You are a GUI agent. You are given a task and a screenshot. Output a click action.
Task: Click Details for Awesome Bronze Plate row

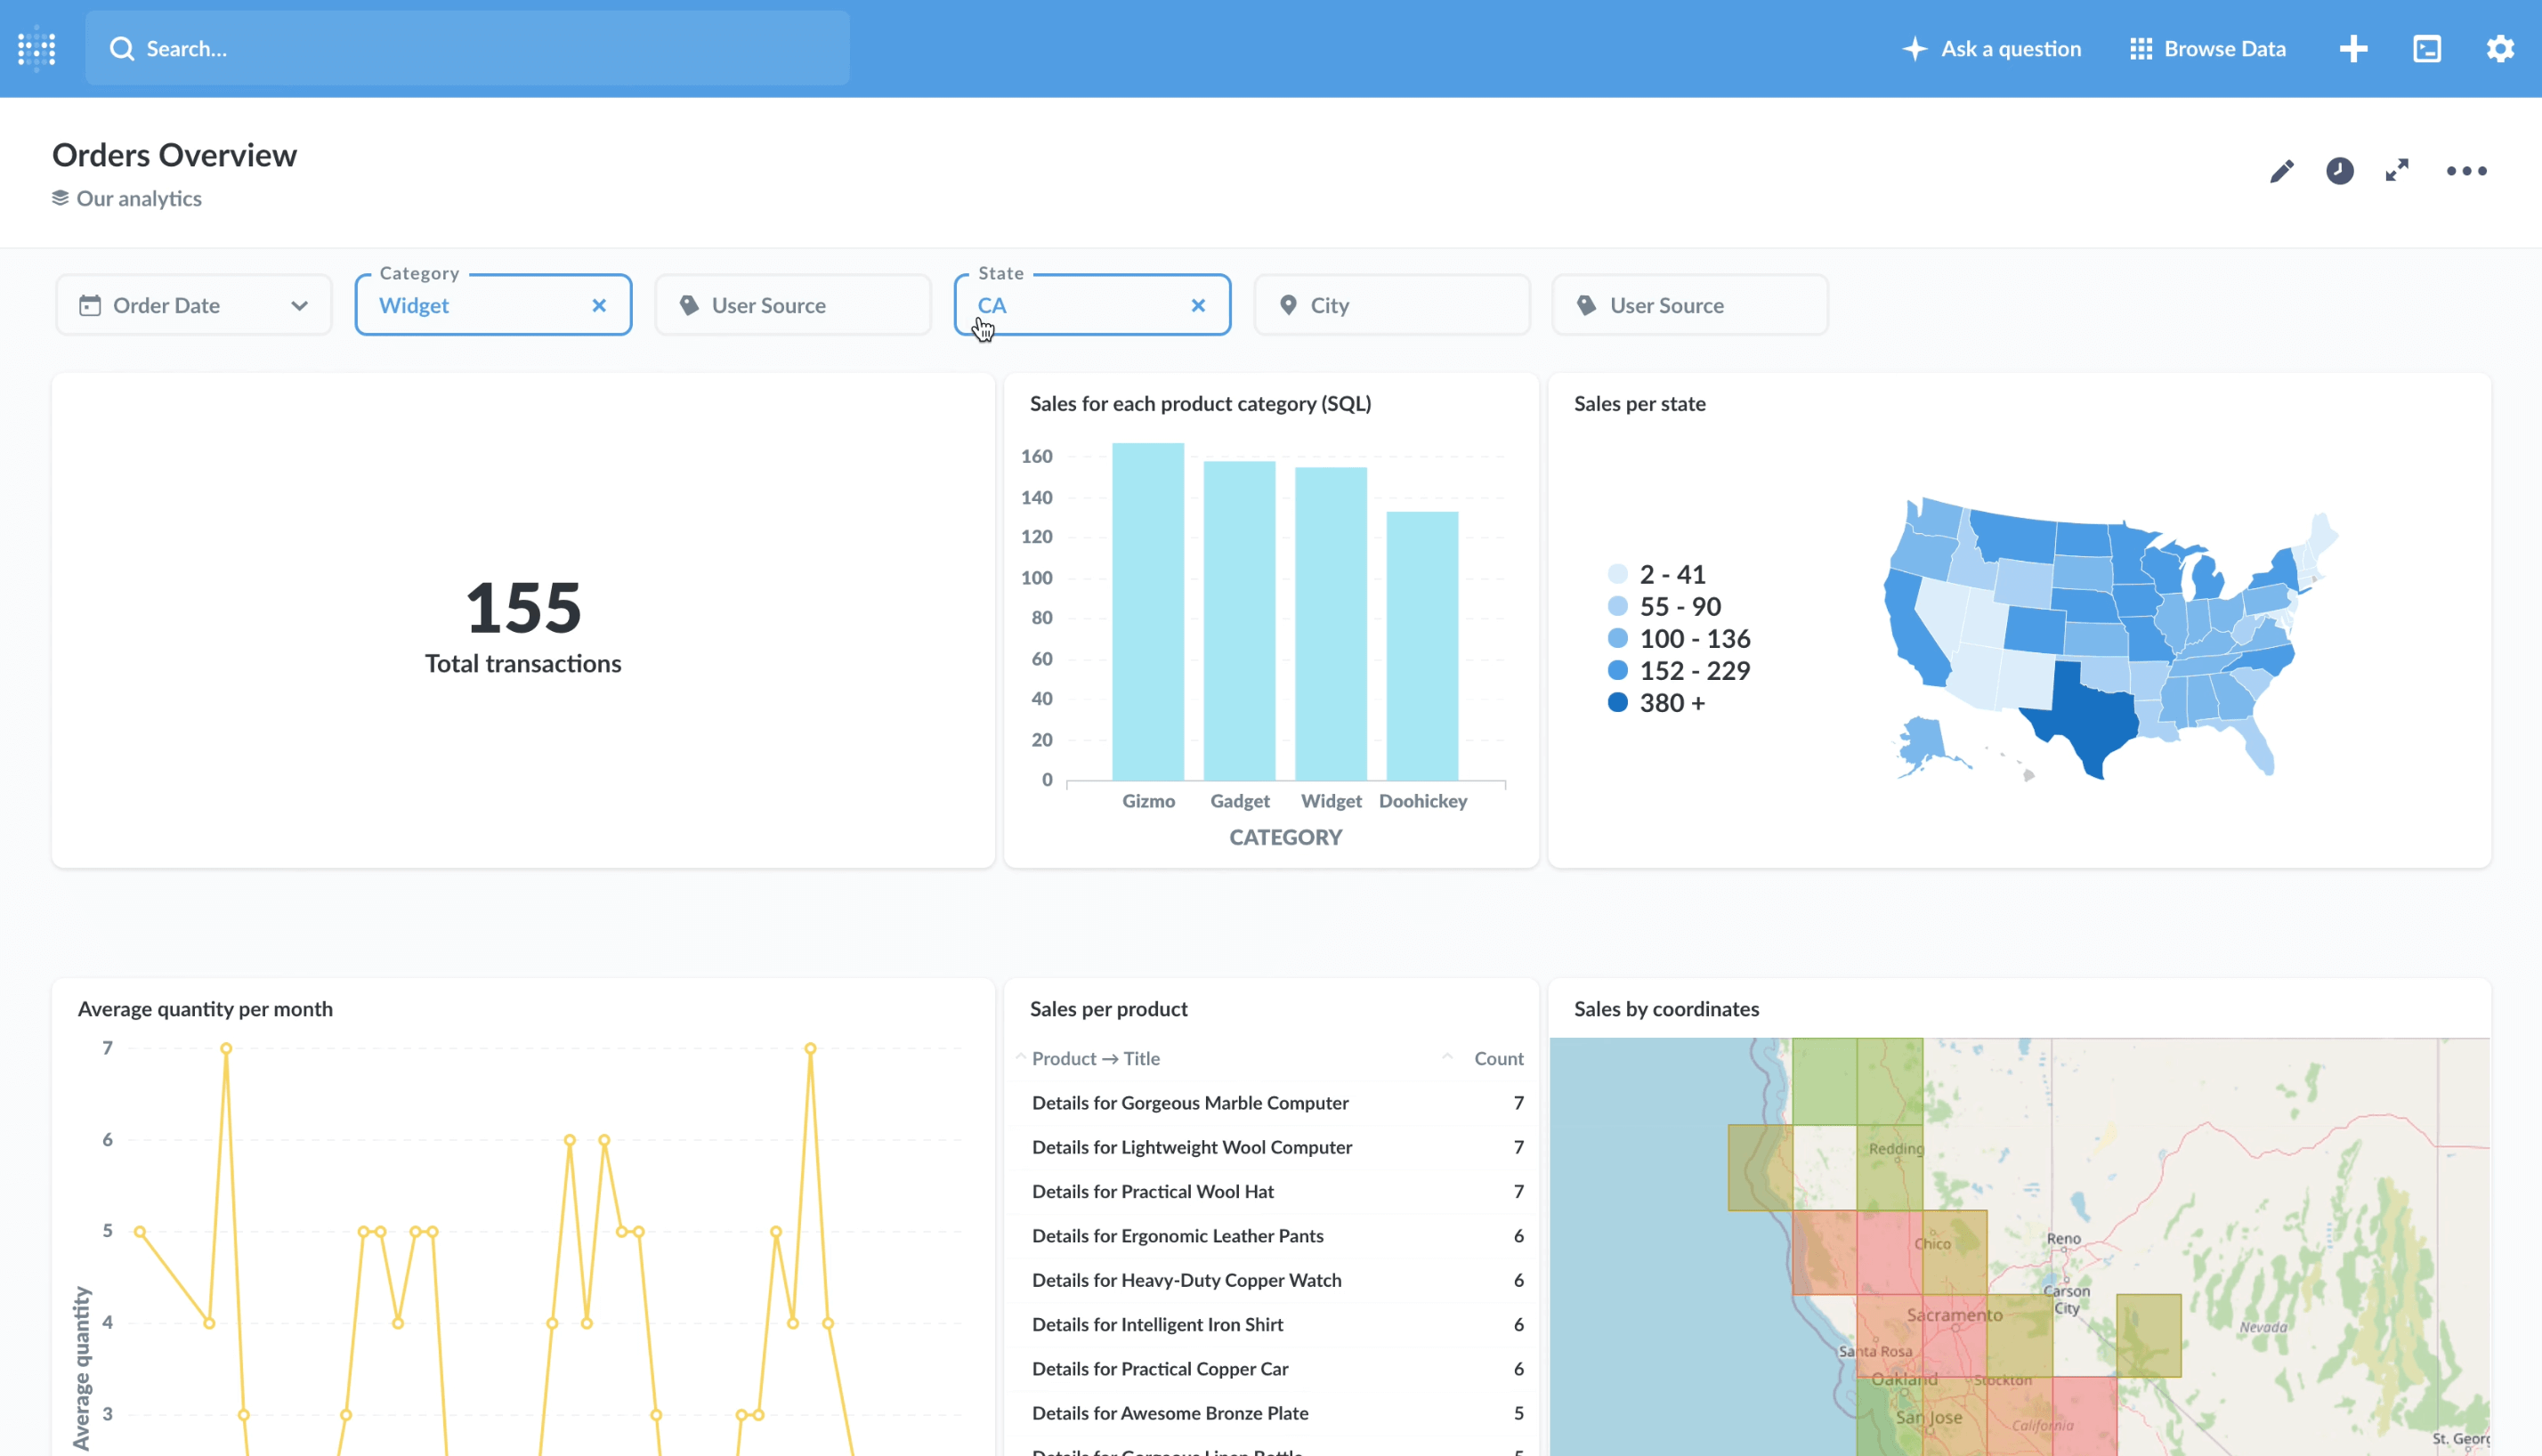(x=1270, y=1413)
